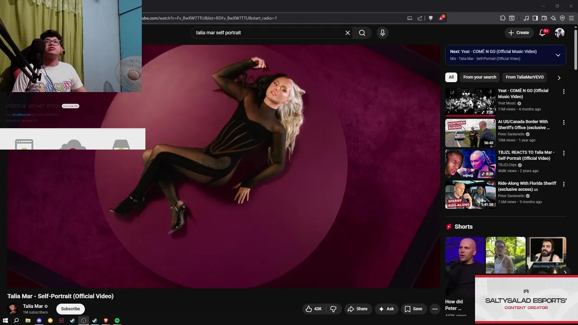Open the Brave browser taskbar icon

click(106, 320)
